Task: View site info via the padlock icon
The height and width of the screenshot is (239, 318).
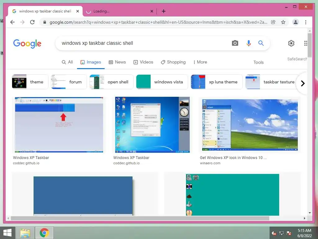Action: [x=45, y=22]
